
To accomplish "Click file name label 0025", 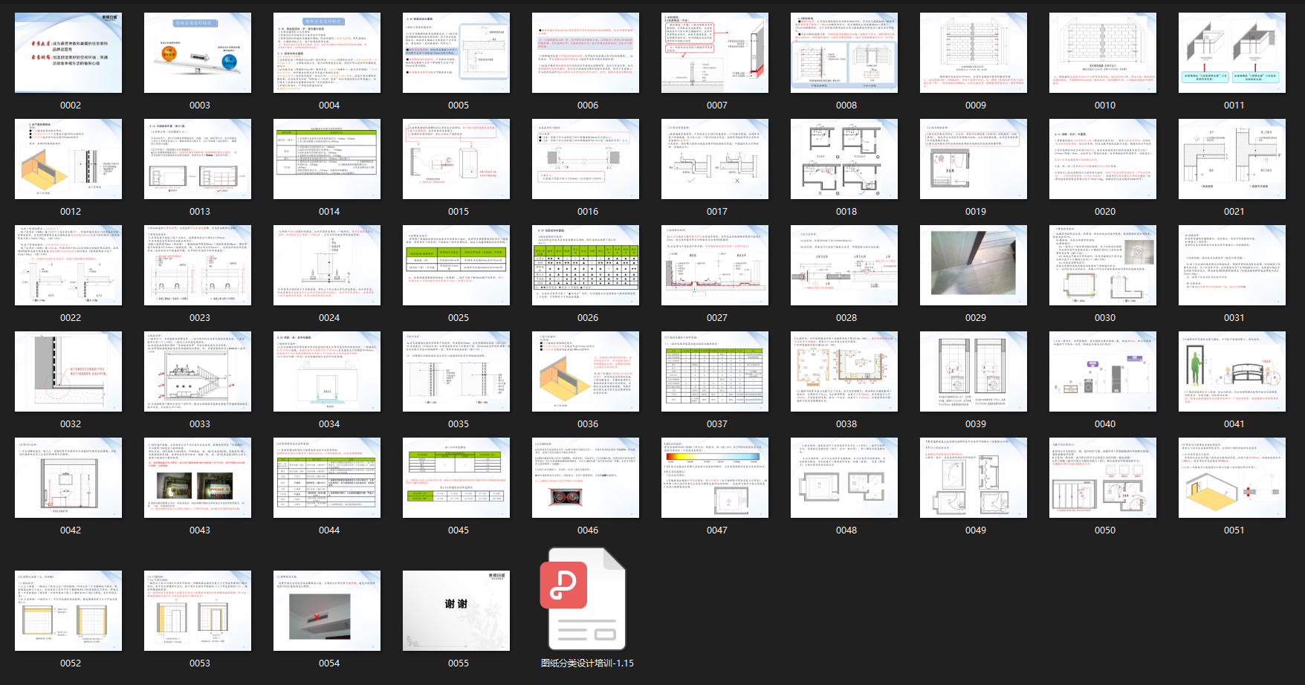I will [x=459, y=318].
